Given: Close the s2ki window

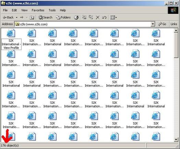Looking at the screenshot, I should coord(176,3).
